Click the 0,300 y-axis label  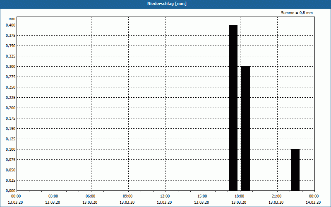coord(11,67)
